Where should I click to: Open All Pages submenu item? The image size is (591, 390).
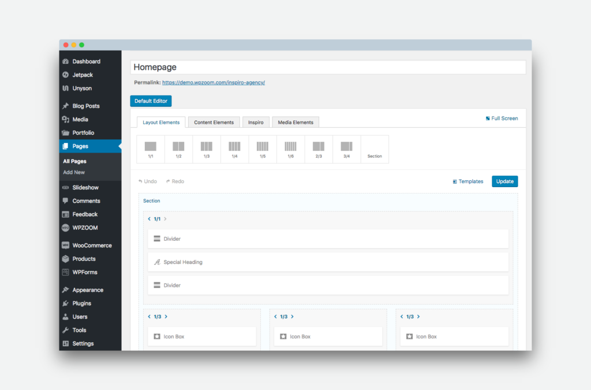coord(74,161)
